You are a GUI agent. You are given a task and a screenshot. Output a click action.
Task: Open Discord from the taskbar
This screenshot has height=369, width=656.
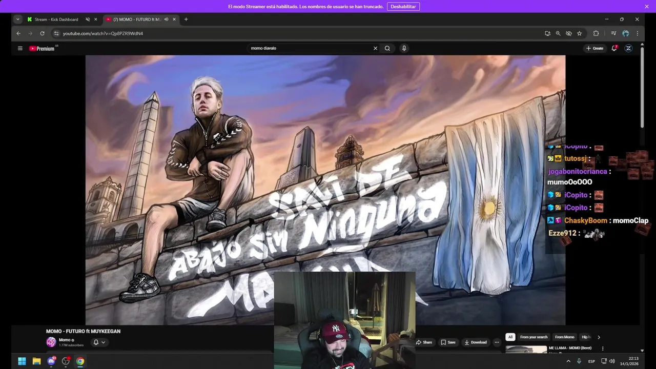[51, 361]
